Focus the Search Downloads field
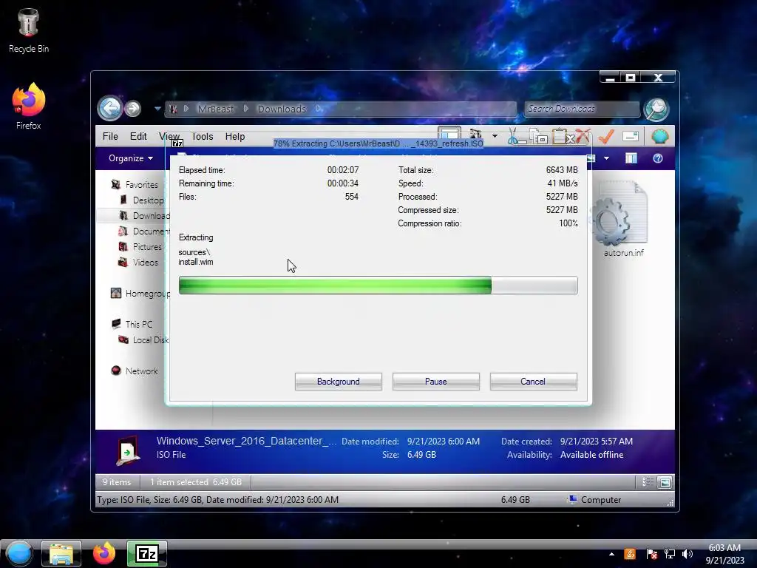The width and height of the screenshot is (757, 568). coord(582,109)
